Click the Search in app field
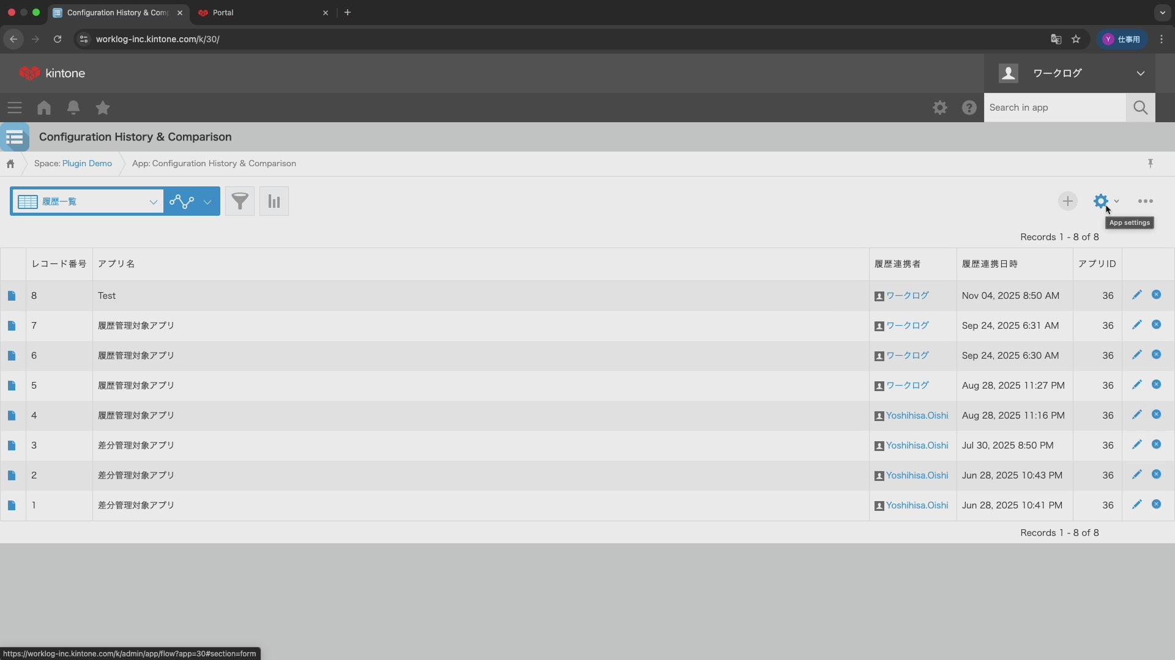Image resolution: width=1175 pixels, height=660 pixels. (1054, 108)
